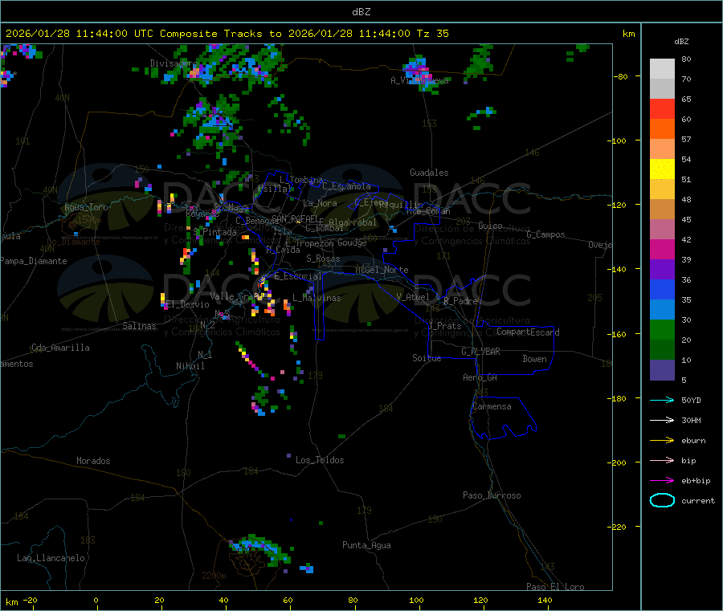Screen dimensions: 723x611
Task: Click the 'Punta_Agua' map label
Action: click(366, 545)
